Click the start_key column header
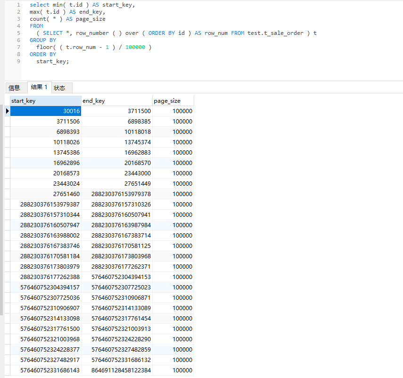 [x=45, y=101]
